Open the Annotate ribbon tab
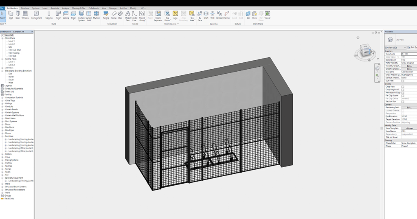Image resolution: width=417 pixels, height=219 pixels. 55,8
